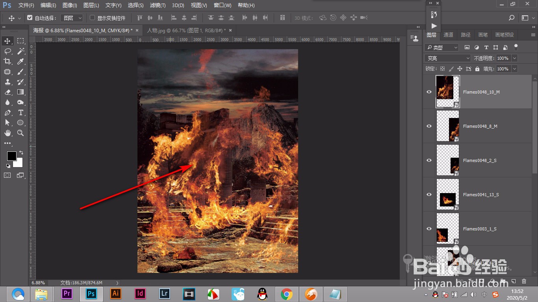The width and height of the screenshot is (538, 302).
Task: Select the Clone Stamp tool
Action: coord(7,82)
